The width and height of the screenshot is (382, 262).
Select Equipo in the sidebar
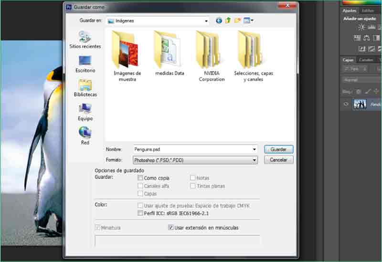[85, 112]
